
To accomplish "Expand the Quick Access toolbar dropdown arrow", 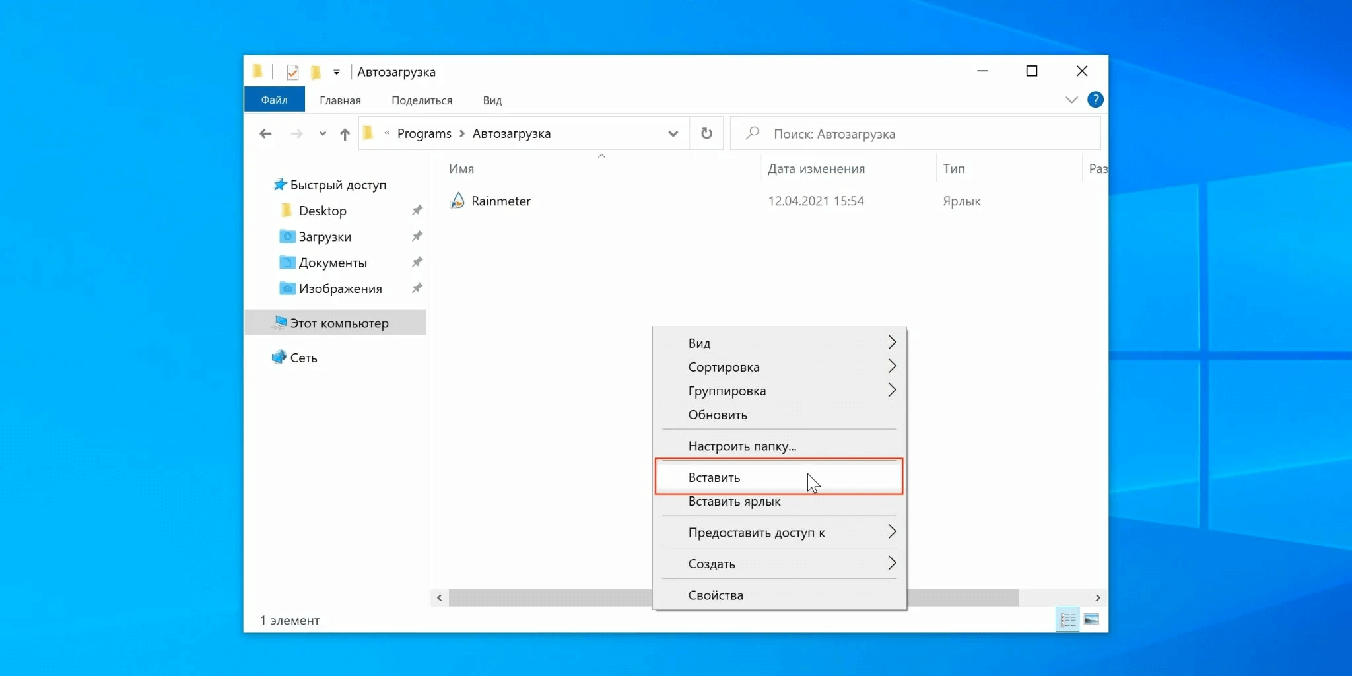I will pos(337,72).
